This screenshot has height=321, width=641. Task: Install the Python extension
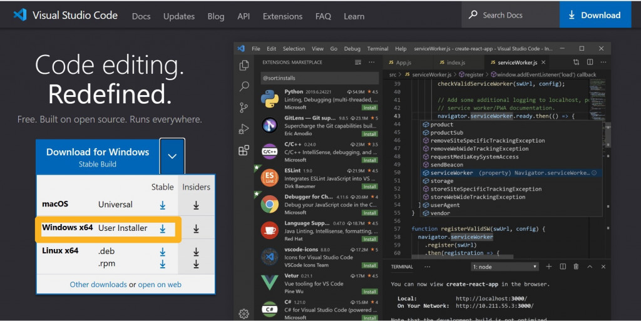(x=369, y=108)
